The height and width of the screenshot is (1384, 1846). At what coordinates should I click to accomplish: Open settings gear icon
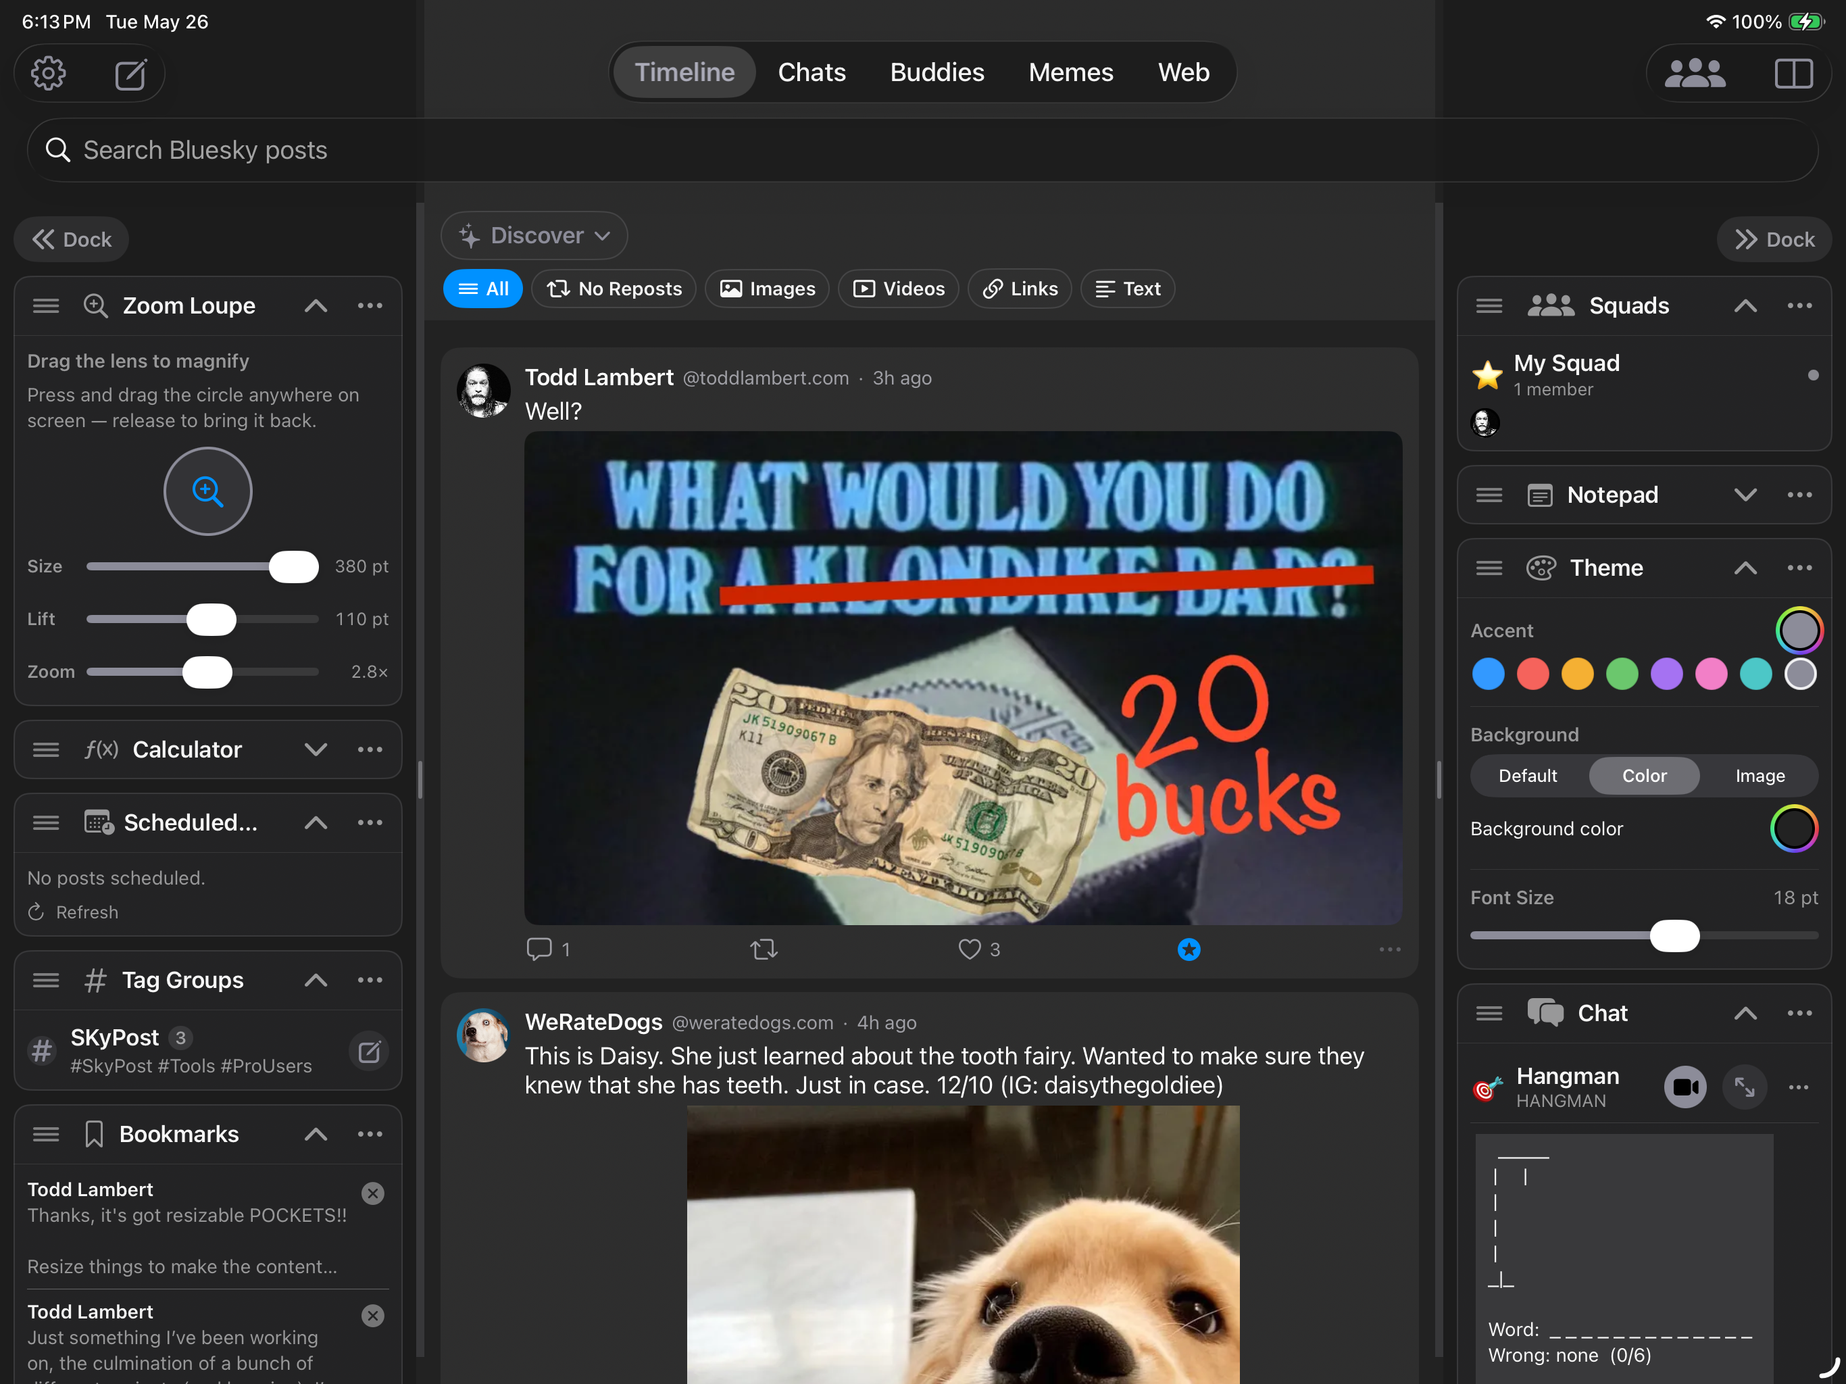click(49, 74)
